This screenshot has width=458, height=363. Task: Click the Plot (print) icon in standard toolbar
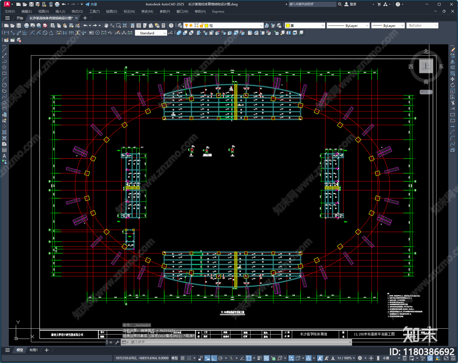pos(27,25)
